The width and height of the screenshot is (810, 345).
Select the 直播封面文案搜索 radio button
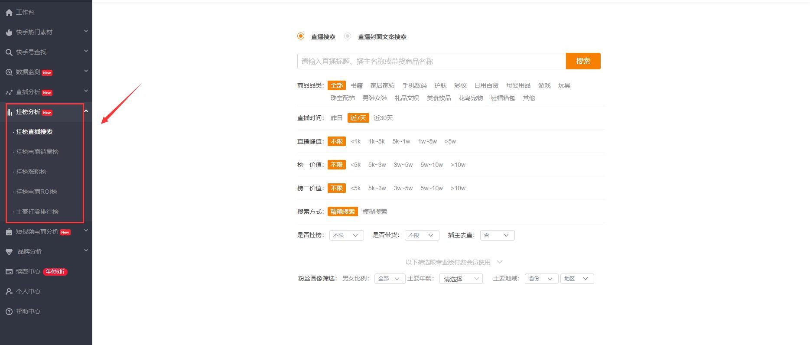(x=348, y=36)
